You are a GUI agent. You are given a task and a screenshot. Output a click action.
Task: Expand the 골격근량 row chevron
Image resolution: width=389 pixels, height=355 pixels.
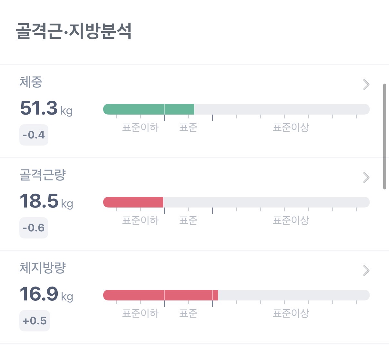pos(366,177)
